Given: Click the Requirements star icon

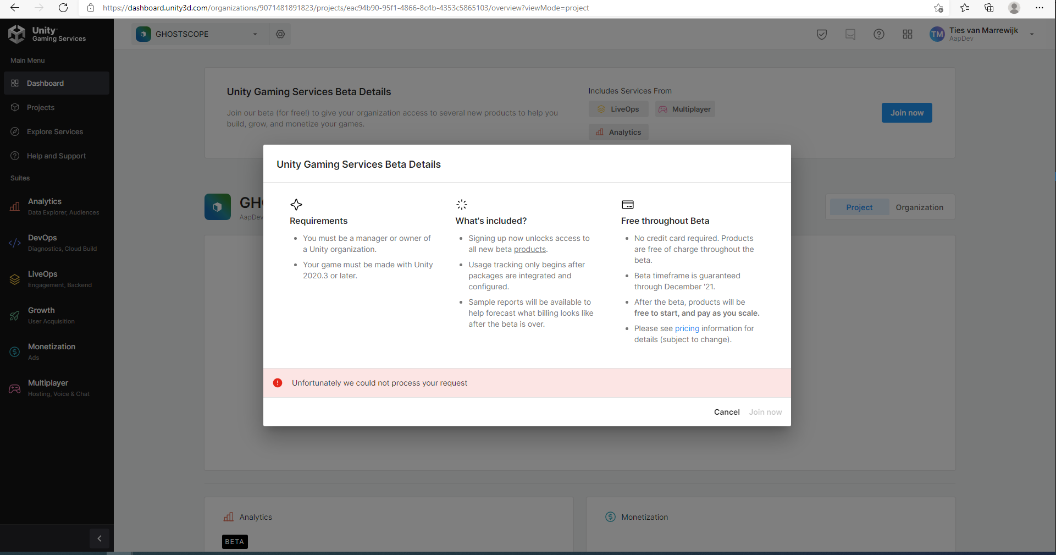Looking at the screenshot, I should coord(296,205).
